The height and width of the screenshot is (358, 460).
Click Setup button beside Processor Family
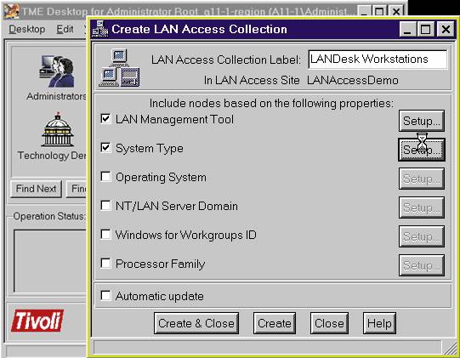coord(422,265)
